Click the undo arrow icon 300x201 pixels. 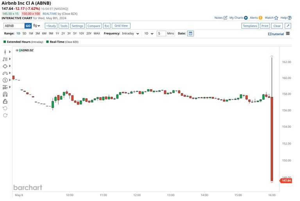[x=5, y=108]
